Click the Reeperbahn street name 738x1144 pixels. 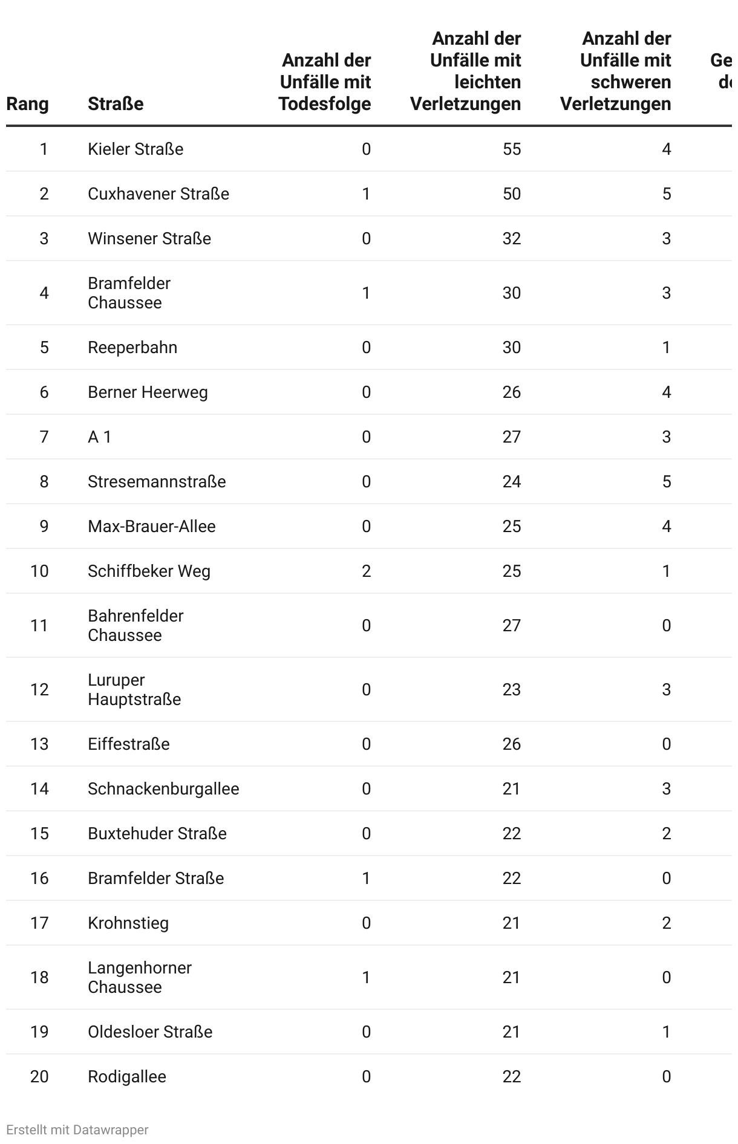click(132, 348)
